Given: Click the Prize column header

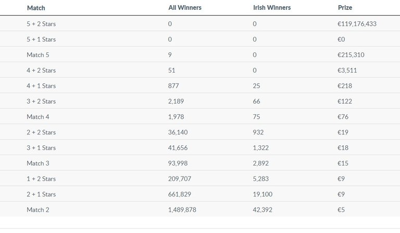Looking at the screenshot, I should pos(345,8).
